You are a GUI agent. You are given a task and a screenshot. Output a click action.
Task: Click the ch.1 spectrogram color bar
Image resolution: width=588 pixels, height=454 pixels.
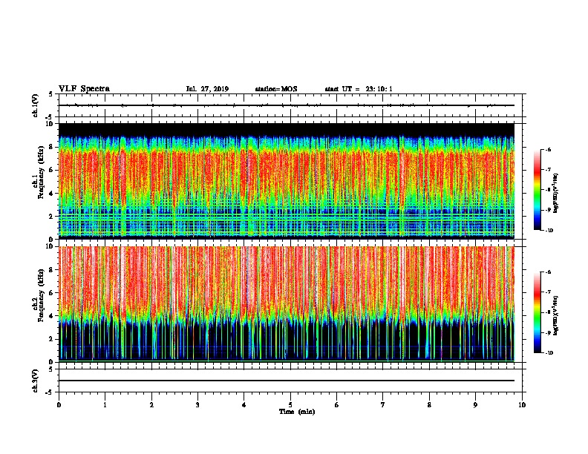[538, 190]
